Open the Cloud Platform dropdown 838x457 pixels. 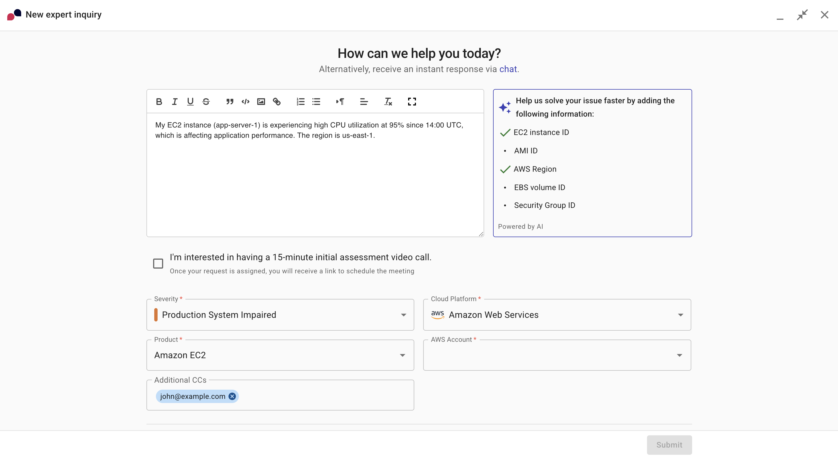680,315
